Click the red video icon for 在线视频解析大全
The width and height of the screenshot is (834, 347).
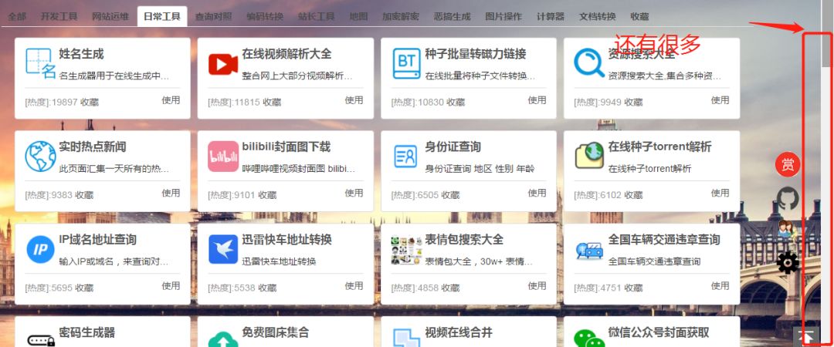[x=223, y=64]
